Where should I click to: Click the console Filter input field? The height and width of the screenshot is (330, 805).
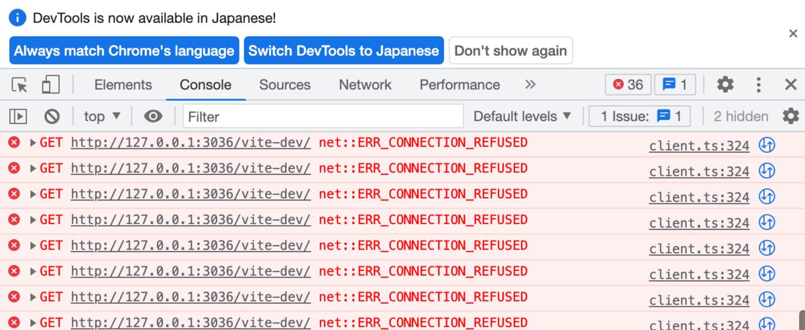[323, 117]
